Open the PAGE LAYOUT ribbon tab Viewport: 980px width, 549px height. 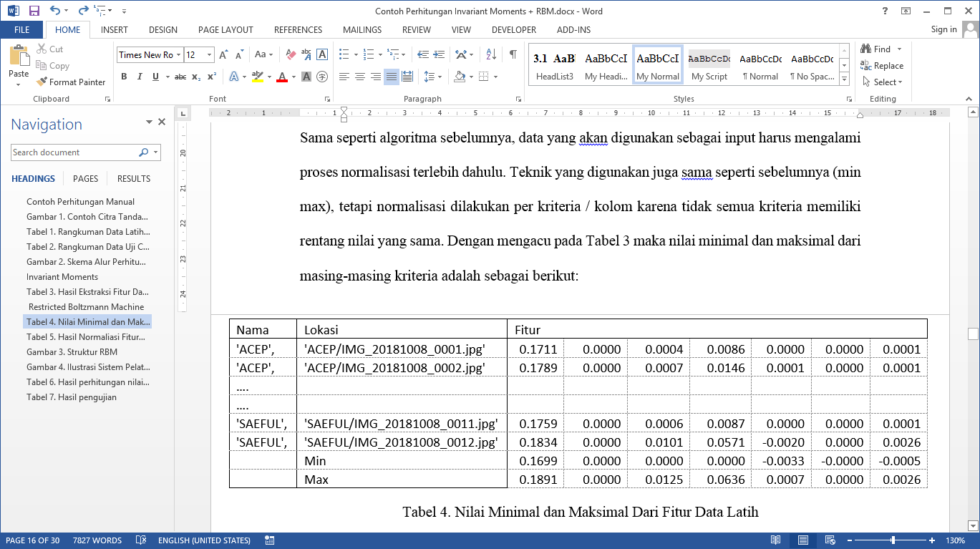tap(225, 30)
